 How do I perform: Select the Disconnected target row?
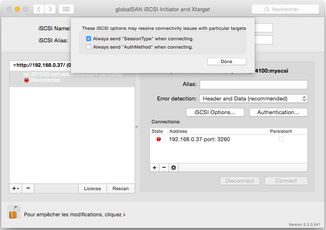tap(72, 79)
